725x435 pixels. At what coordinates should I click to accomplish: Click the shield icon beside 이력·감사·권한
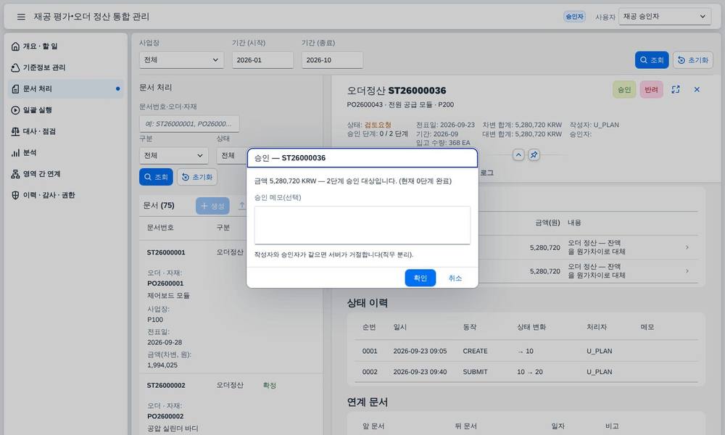15,195
